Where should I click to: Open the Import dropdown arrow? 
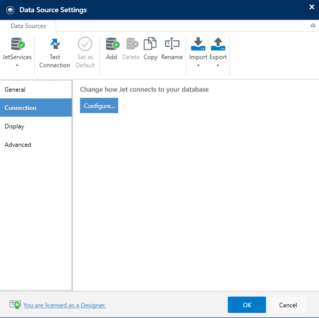tap(198, 65)
